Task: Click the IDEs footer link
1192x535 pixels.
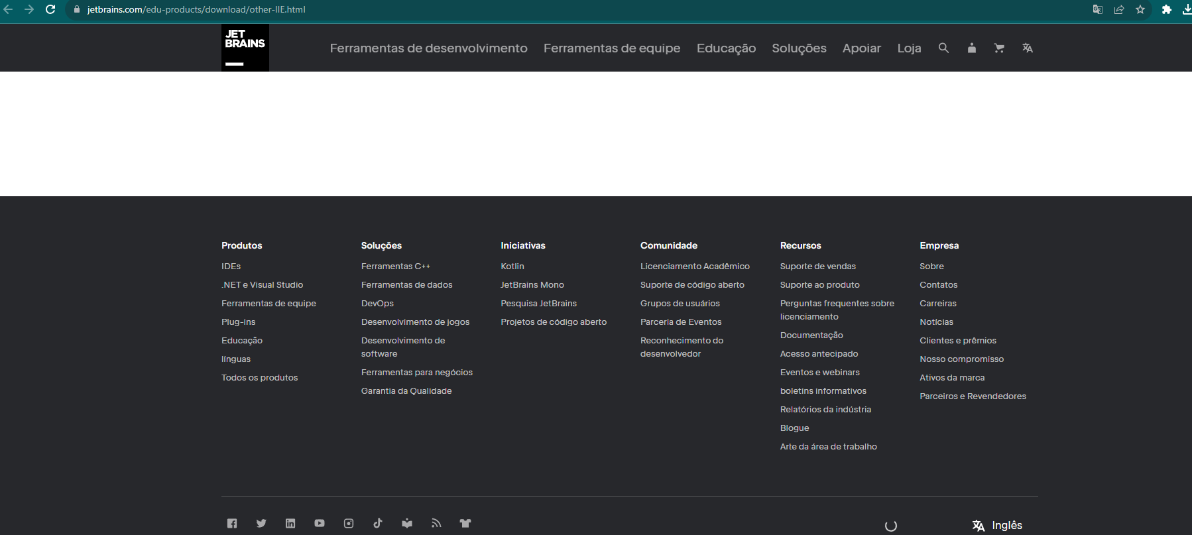Action: coord(231,266)
